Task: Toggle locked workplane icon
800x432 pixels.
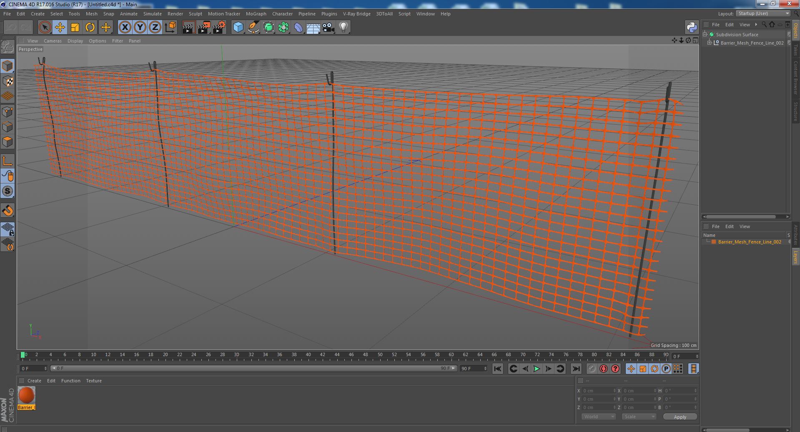Action: [8, 229]
